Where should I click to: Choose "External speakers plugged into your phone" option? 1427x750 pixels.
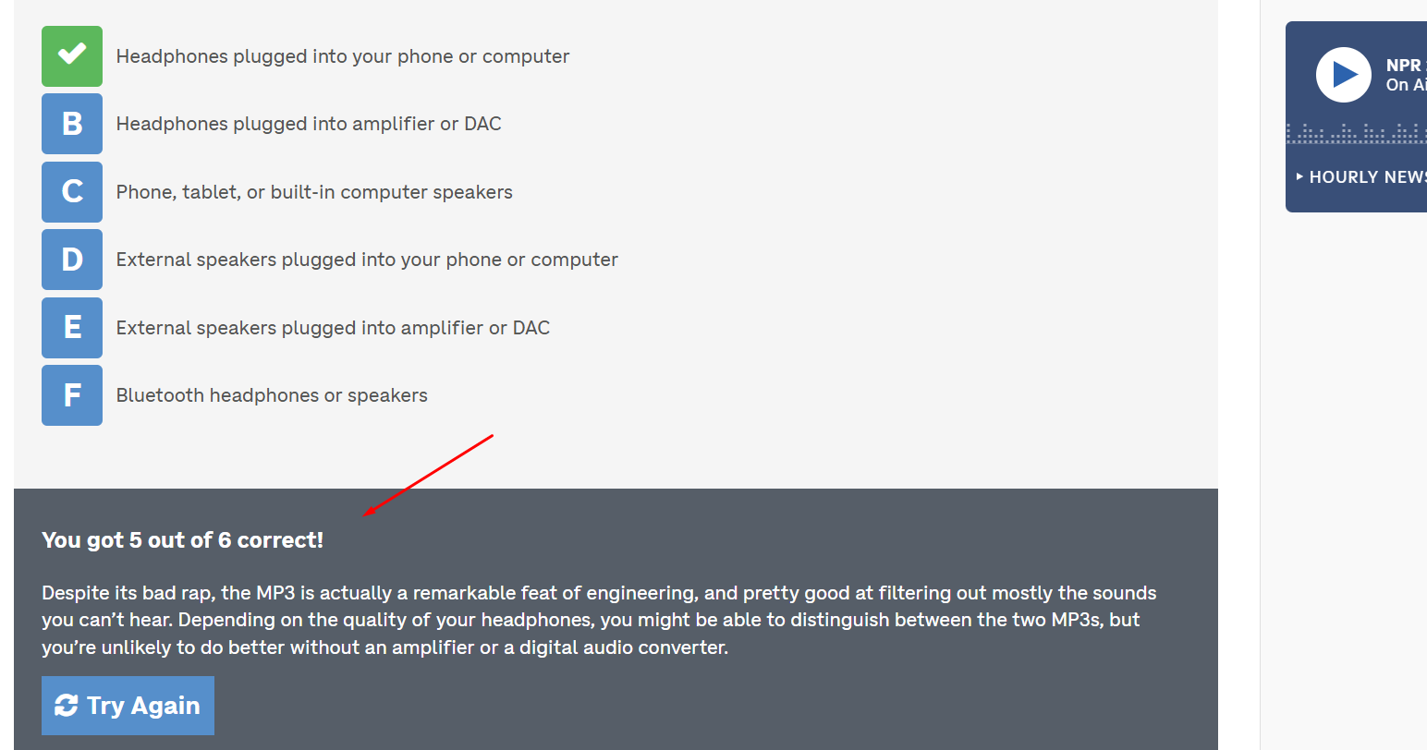click(x=367, y=260)
